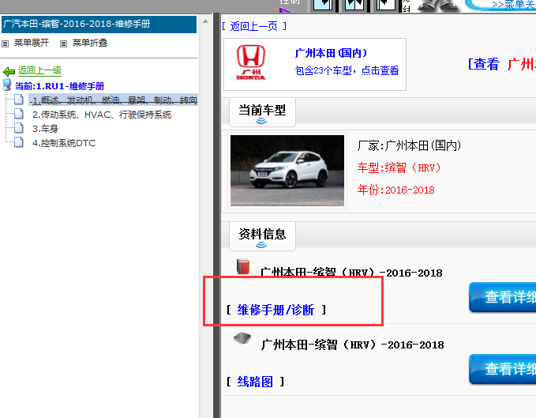Click 查看详细 button beside 线路图
Viewport: 536px width, 418px height.
point(503,369)
